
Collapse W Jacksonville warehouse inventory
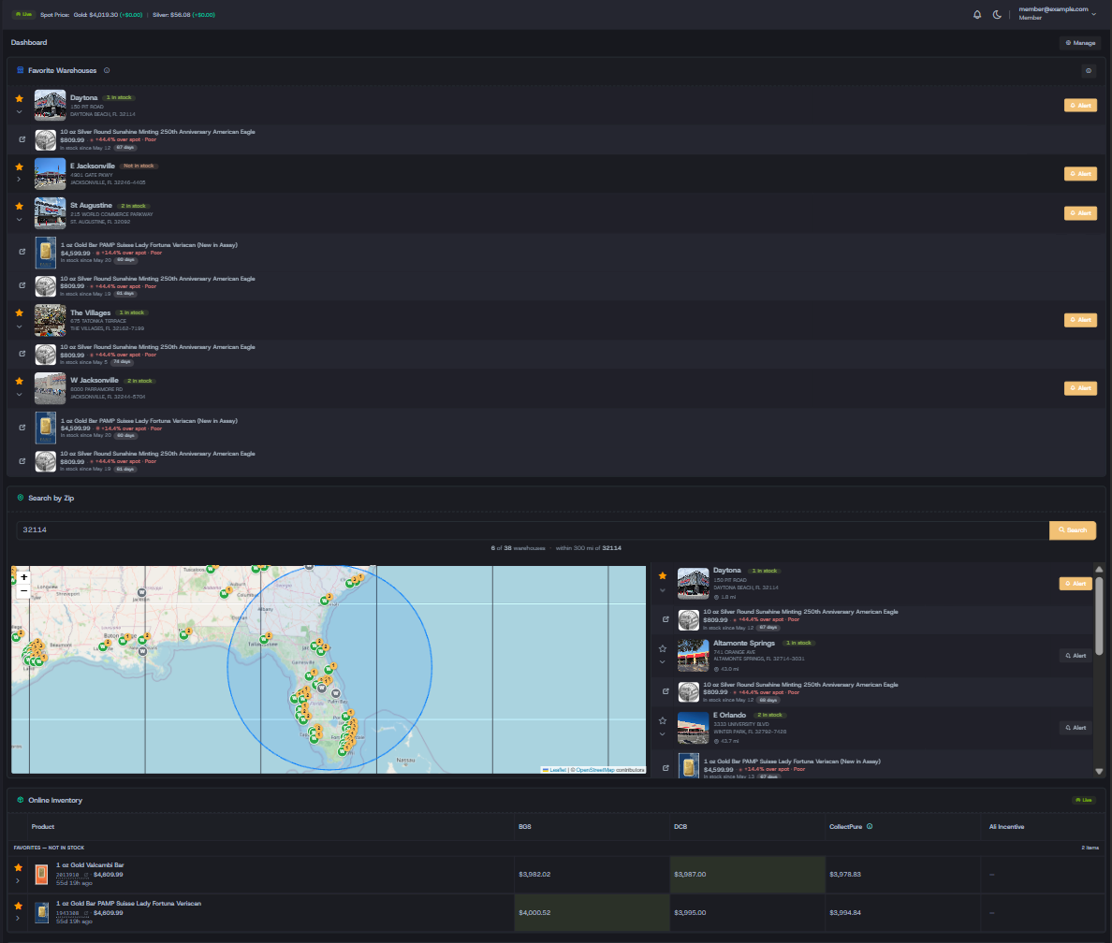click(19, 394)
